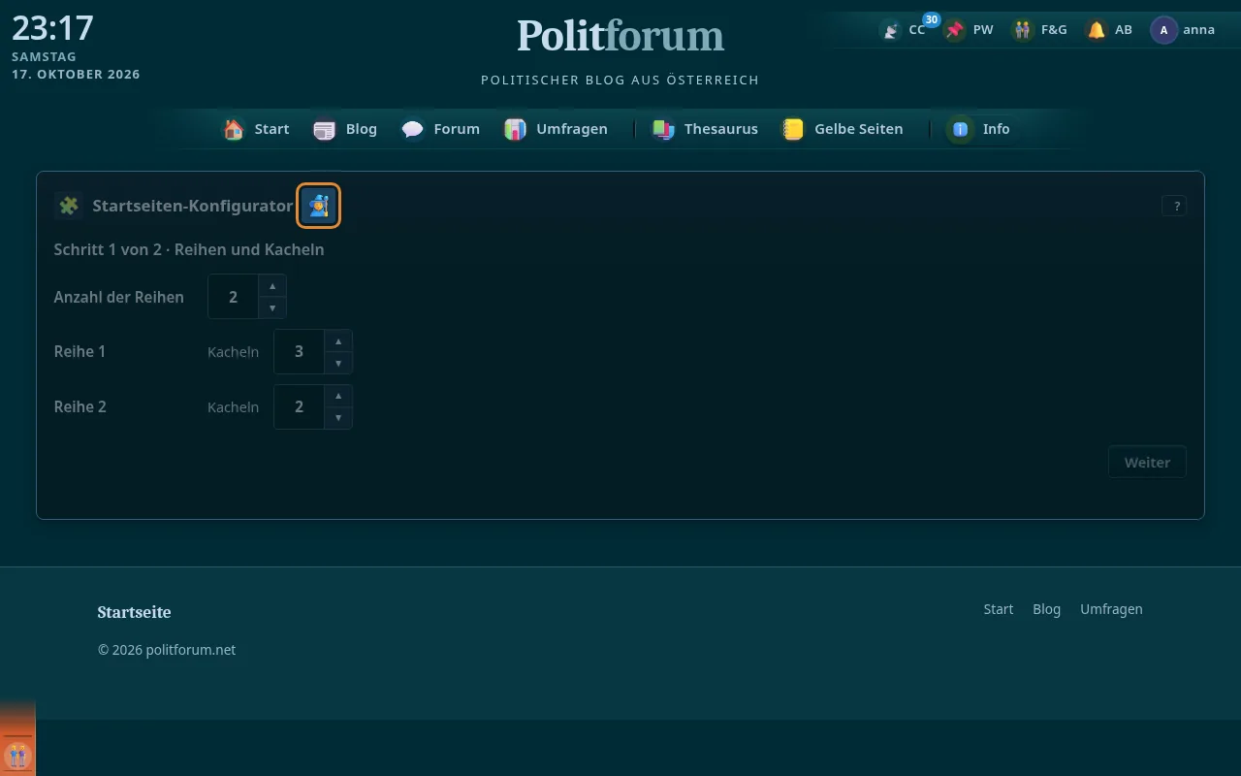This screenshot has height=776, width=1241.
Task: Click the Start house icon
Action: [x=234, y=129]
